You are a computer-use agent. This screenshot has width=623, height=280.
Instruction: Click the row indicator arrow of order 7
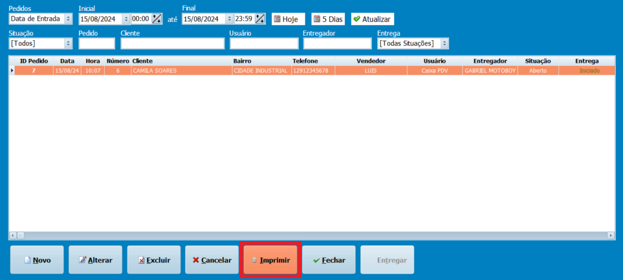pyautogui.click(x=12, y=71)
